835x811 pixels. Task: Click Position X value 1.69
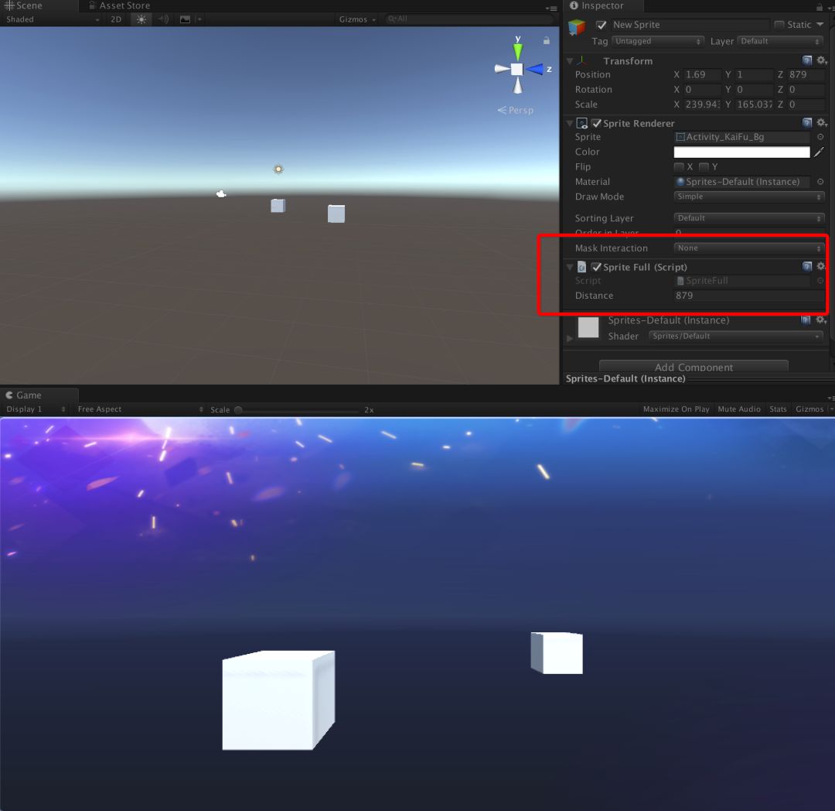[x=702, y=74]
